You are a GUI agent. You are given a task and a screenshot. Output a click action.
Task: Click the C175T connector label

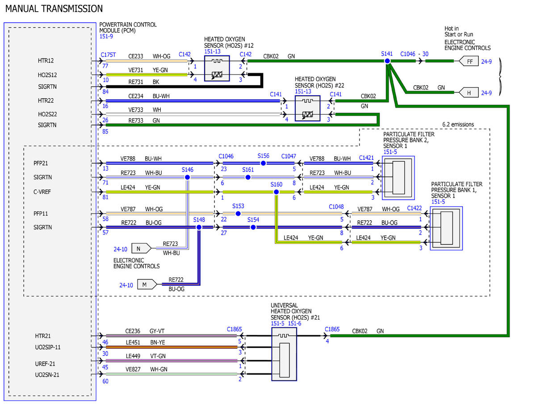(x=109, y=54)
